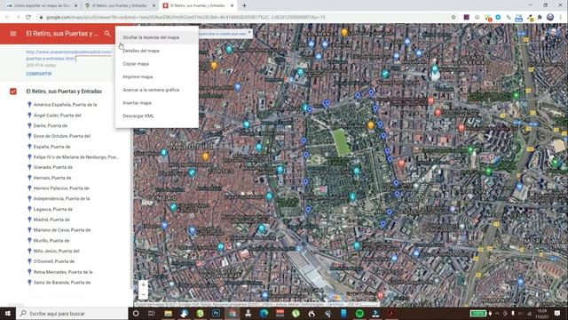
Task: Select 'Dante, Puerta de' list item
Action: point(51,125)
